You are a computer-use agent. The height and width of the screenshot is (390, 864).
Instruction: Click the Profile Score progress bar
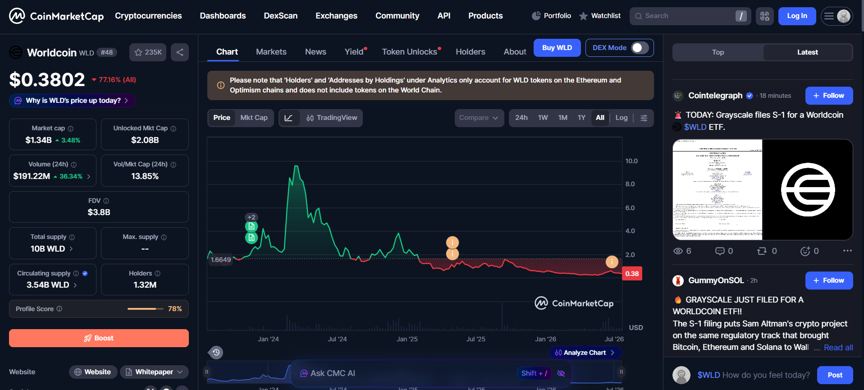tap(145, 309)
